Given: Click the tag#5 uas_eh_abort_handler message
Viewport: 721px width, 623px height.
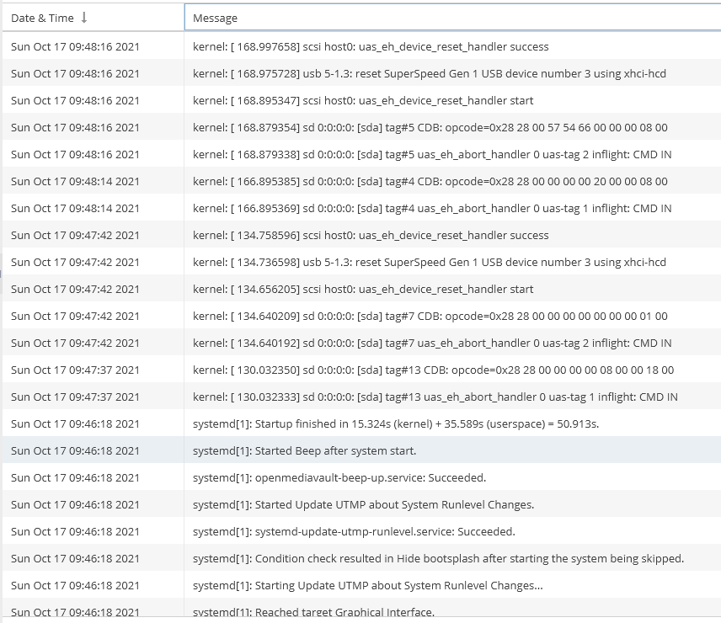Looking at the screenshot, I should pyautogui.click(x=432, y=154).
